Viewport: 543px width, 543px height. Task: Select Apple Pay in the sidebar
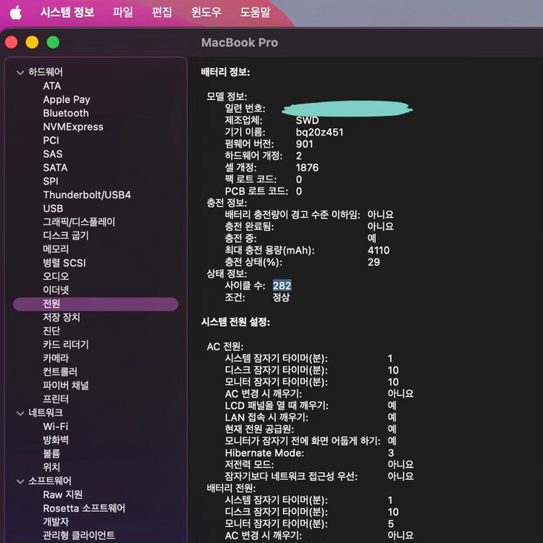click(67, 100)
